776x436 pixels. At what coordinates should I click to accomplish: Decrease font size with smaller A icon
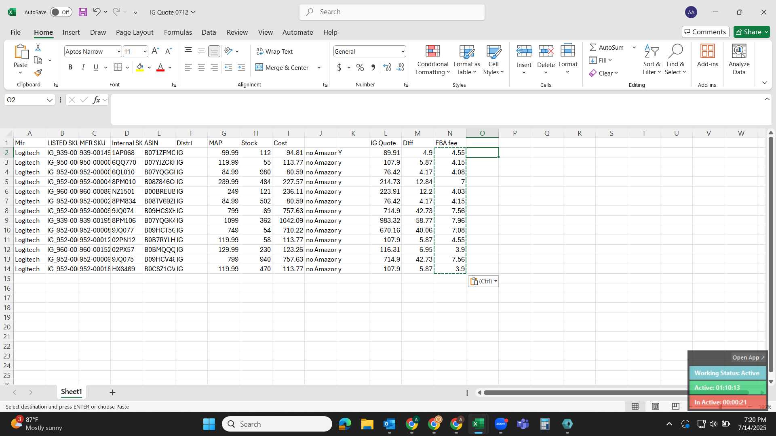point(169,51)
